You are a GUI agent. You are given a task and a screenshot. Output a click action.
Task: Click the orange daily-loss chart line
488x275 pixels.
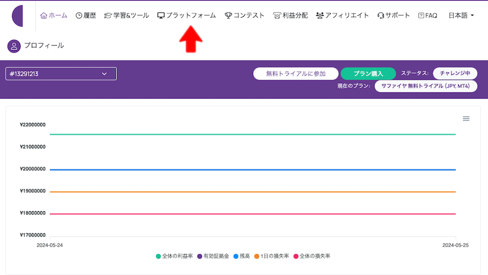click(253, 192)
